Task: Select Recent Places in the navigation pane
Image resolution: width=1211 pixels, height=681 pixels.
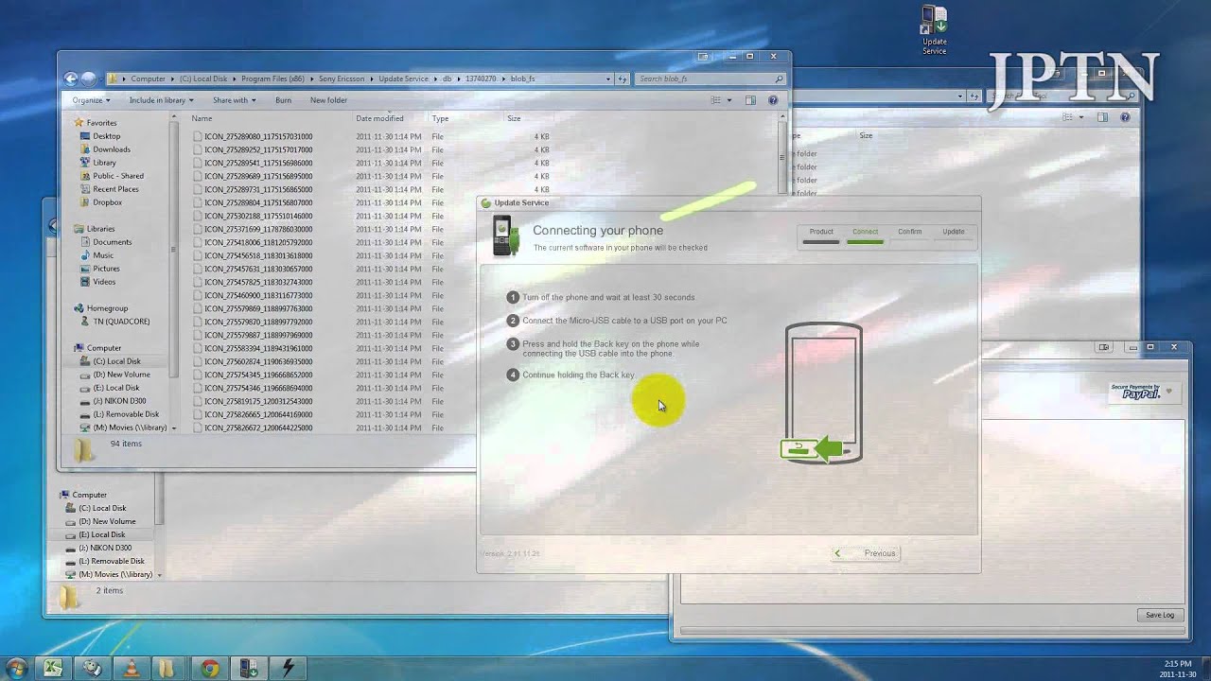Action: click(115, 189)
